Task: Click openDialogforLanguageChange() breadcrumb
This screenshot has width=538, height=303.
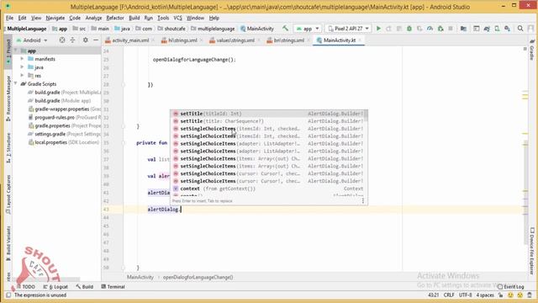Action: tap(198, 277)
